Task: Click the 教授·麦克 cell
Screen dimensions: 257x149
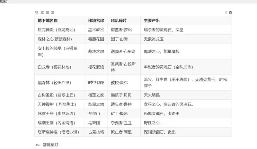Action: coord(124,83)
